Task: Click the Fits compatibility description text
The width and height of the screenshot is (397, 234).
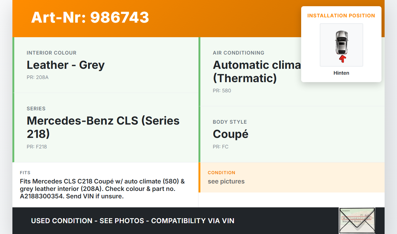Action: 102,189
